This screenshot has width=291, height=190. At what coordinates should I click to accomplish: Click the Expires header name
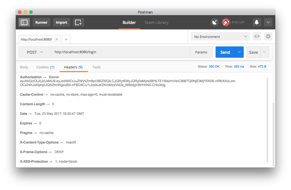tap(26, 123)
